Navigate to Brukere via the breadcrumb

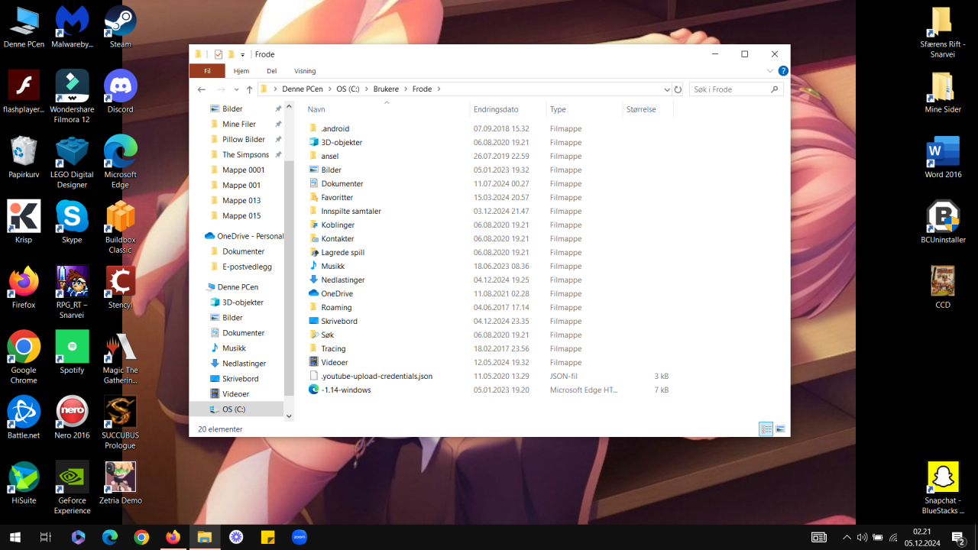[386, 89]
